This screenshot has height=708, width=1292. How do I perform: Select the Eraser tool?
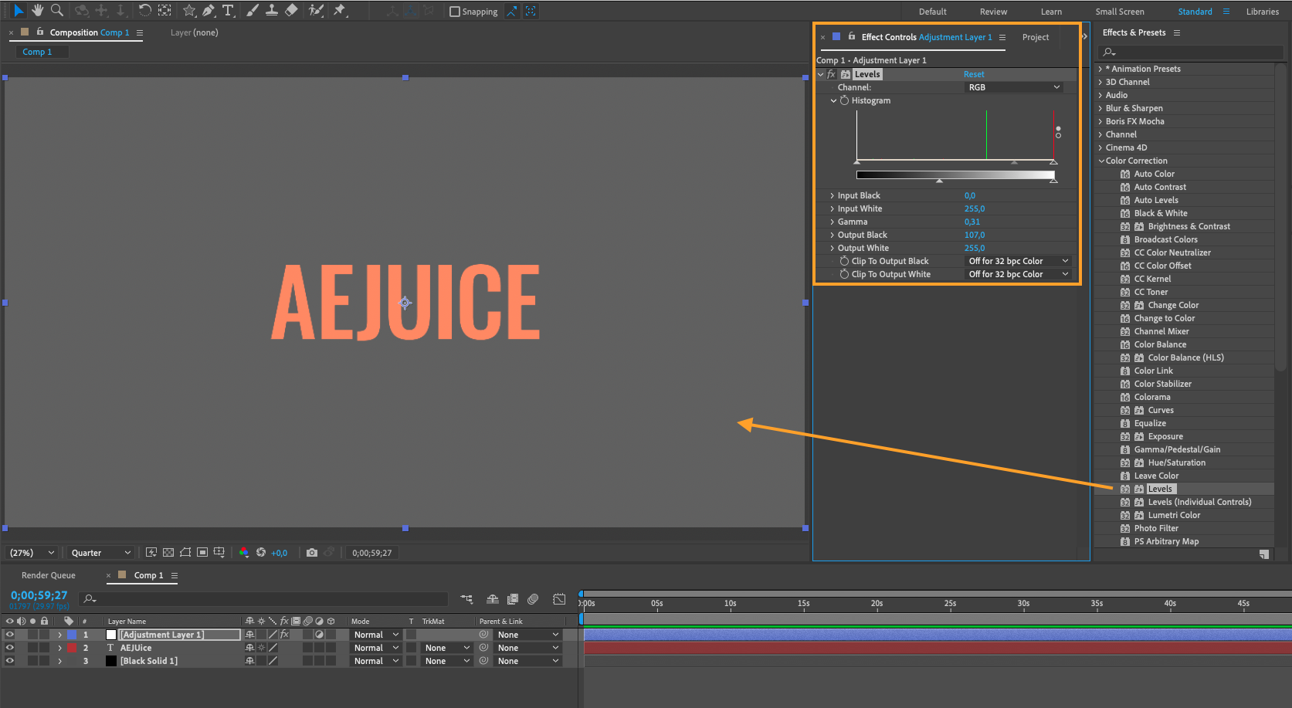tap(291, 11)
